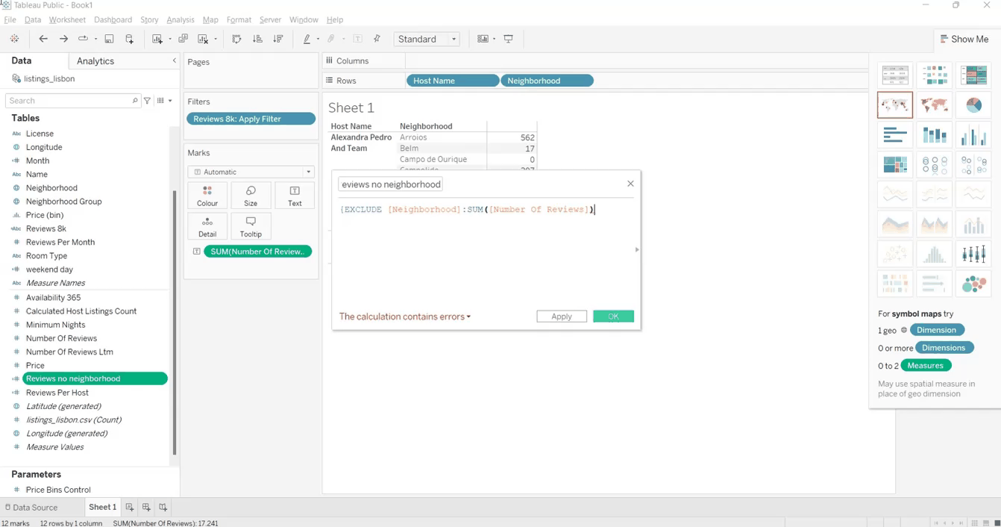This screenshot has height=527, width=1001.
Task: Click the Undo back arrow in toolbar
Action: (x=43, y=39)
